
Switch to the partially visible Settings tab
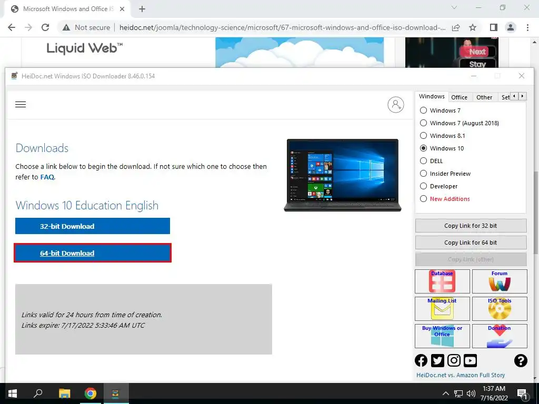(x=505, y=97)
